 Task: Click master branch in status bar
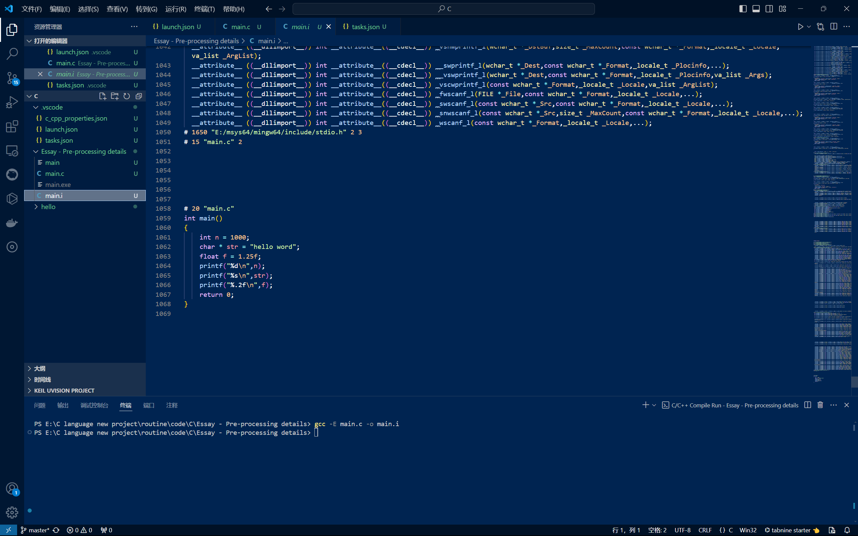(35, 530)
